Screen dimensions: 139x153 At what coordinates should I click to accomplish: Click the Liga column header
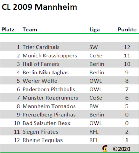[95, 30]
